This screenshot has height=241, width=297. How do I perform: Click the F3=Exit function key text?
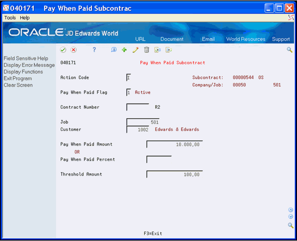(153, 233)
